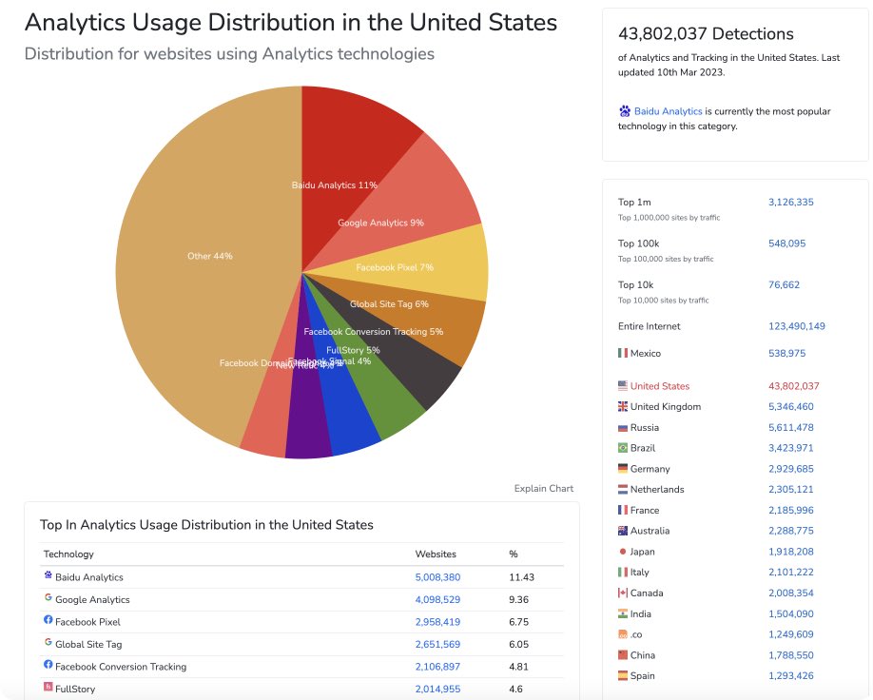Image resolution: width=873 pixels, height=700 pixels.
Task: Open the Baidu Analytics link in detections card
Action: [669, 111]
